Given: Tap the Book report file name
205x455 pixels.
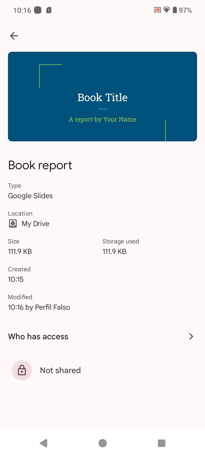Looking at the screenshot, I should click(x=40, y=165).
